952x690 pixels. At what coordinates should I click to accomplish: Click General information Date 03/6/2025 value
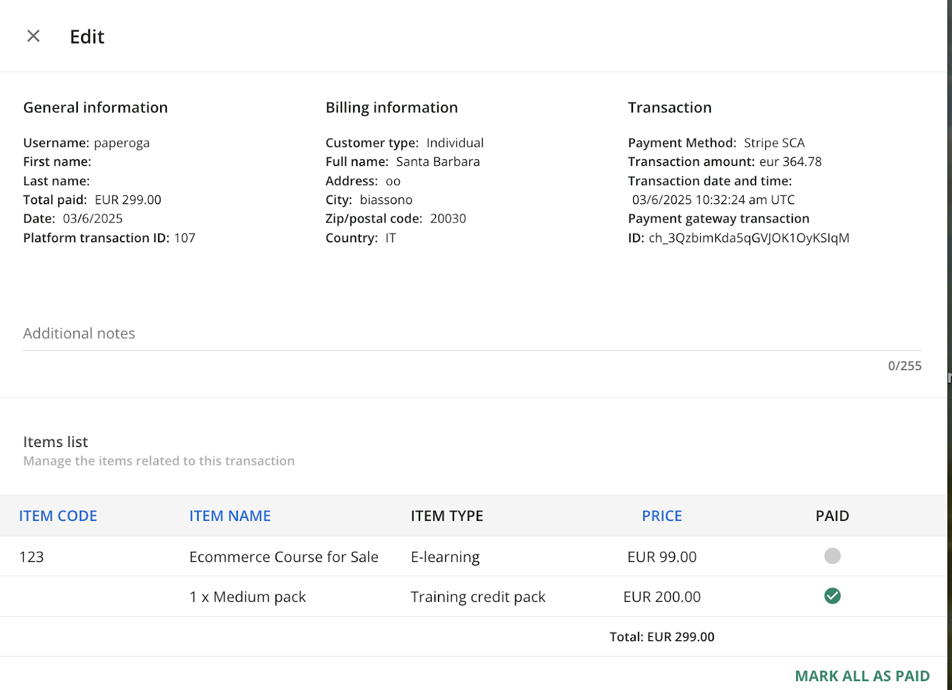[x=93, y=218]
